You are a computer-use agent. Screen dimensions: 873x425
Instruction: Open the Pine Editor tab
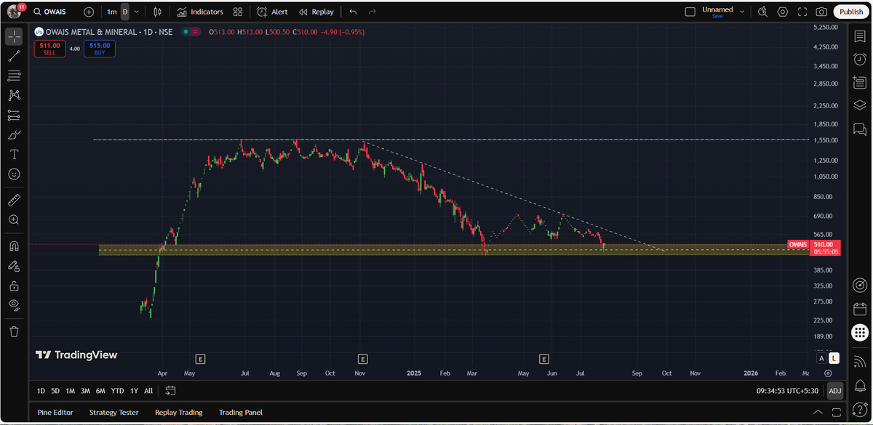pos(55,413)
